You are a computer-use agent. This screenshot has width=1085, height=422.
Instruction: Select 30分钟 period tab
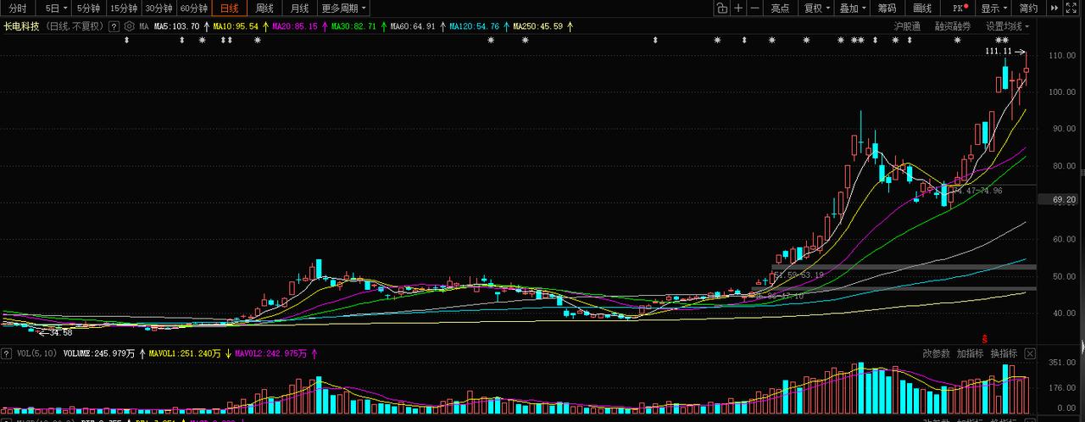click(x=159, y=8)
